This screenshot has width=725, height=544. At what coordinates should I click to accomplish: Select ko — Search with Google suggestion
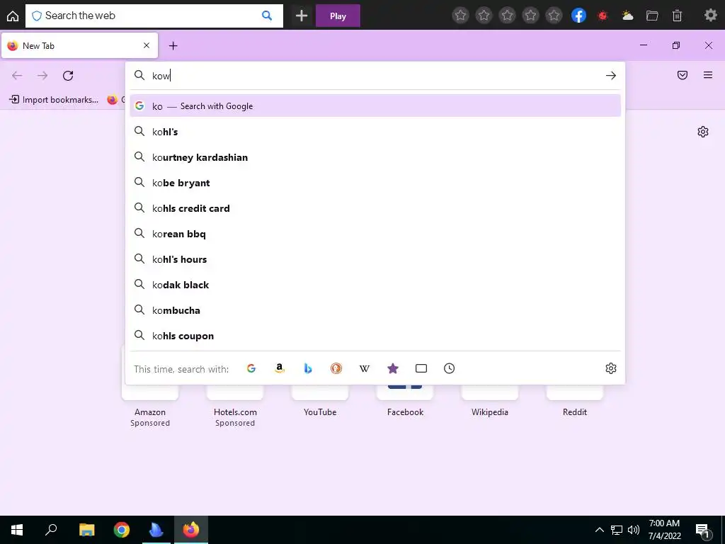375,106
